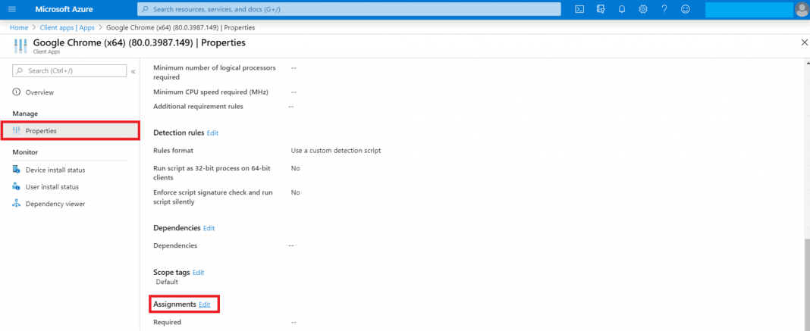Launch Cloud Shell from the top bar
This screenshot has width=810, height=331.
pos(579,9)
